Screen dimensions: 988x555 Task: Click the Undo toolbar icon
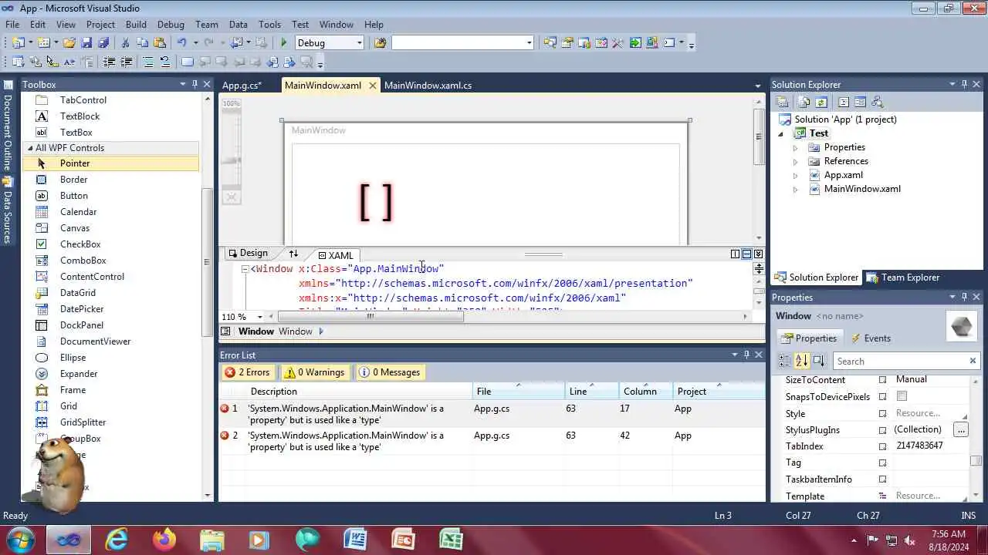coord(182,43)
